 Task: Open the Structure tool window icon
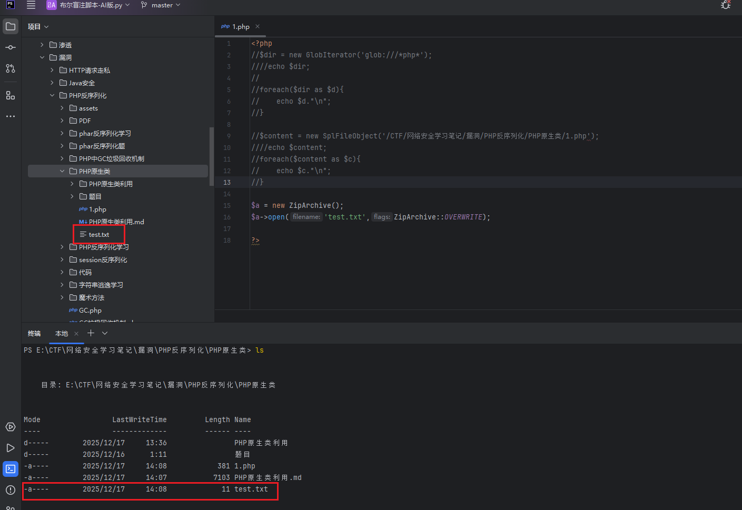click(x=11, y=95)
